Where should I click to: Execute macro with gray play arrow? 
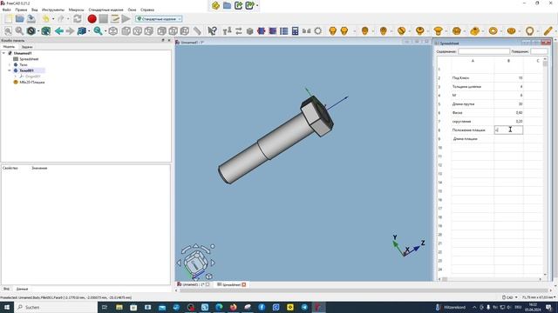click(x=126, y=19)
